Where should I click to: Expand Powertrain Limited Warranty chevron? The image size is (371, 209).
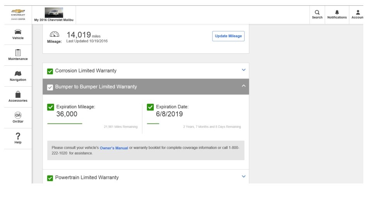[x=243, y=176]
